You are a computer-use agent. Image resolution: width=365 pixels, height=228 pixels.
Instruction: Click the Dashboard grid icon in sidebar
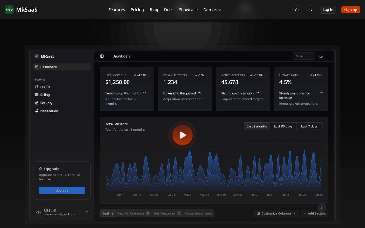[37, 67]
